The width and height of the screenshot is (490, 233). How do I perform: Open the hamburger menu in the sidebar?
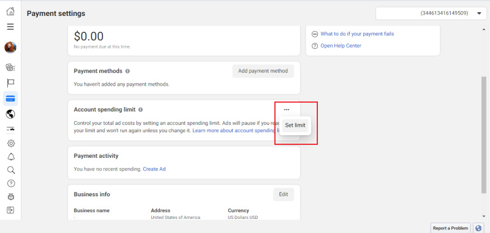click(10, 26)
